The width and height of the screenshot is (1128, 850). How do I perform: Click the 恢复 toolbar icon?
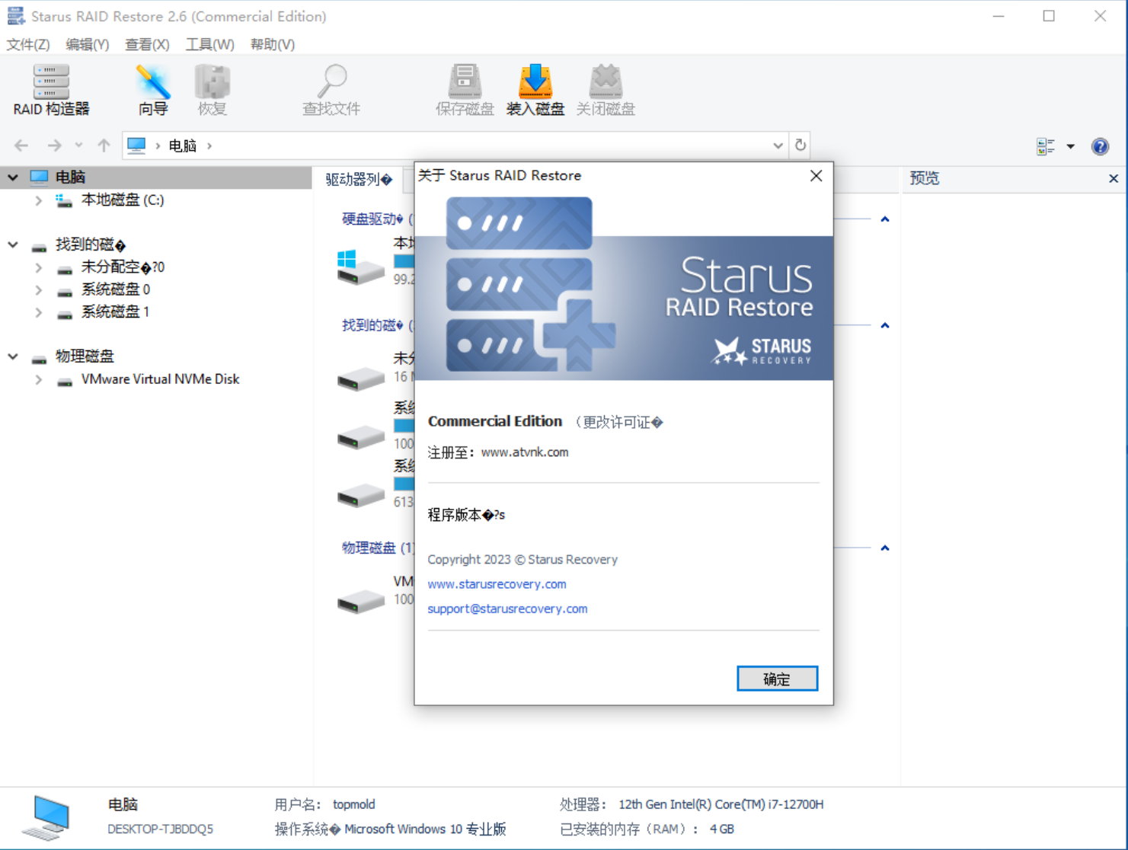[212, 90]
